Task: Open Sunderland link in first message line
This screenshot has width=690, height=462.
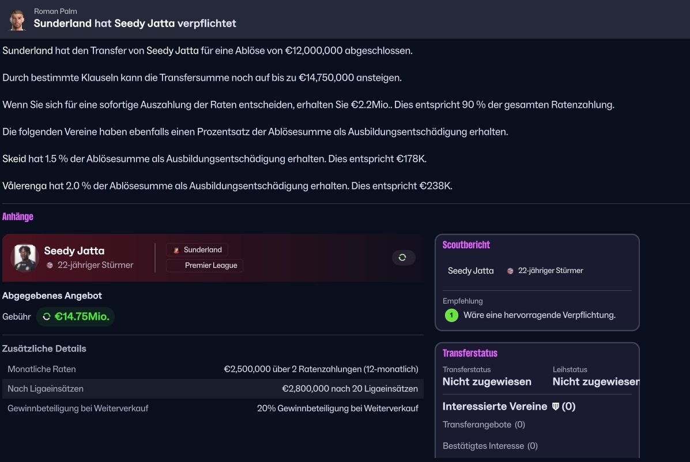Action: (x=28, y=51)
